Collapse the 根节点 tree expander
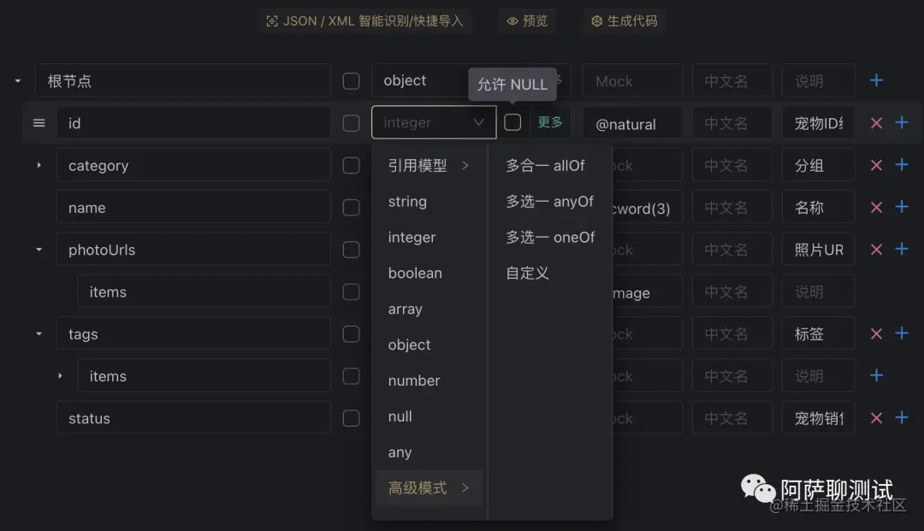The width and height of the screenshot is (924, 531). click(x=15, y=80)
